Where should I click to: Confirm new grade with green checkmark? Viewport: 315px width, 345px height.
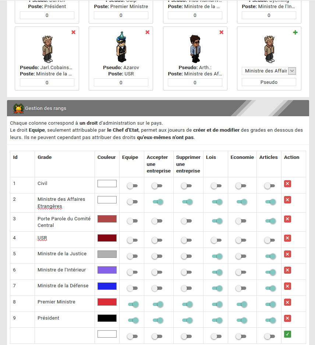tap(287, 334)
